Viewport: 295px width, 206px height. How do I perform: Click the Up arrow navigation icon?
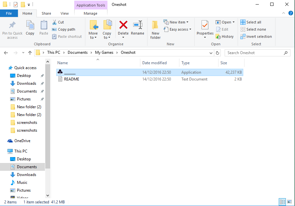click(30, 53)
